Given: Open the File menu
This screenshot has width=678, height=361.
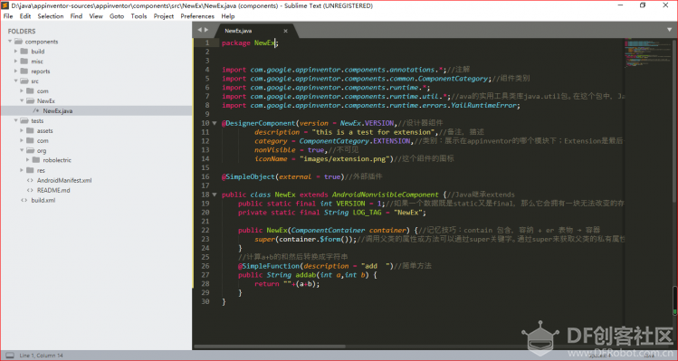Looking at the screenshot, I should (8, 16).
